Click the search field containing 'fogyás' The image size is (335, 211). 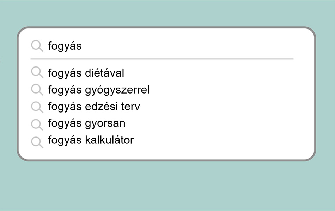(x=162, y=46)
